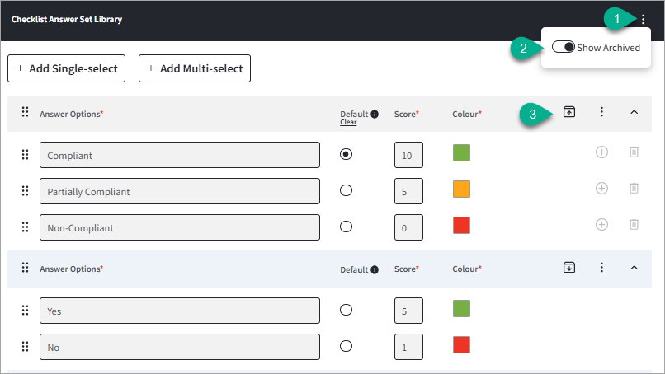Unarchive the first answer set (up-arrow box icon)
Image resolution: width=665 pixels, height=374 pixels.
(x=569, y=112)
